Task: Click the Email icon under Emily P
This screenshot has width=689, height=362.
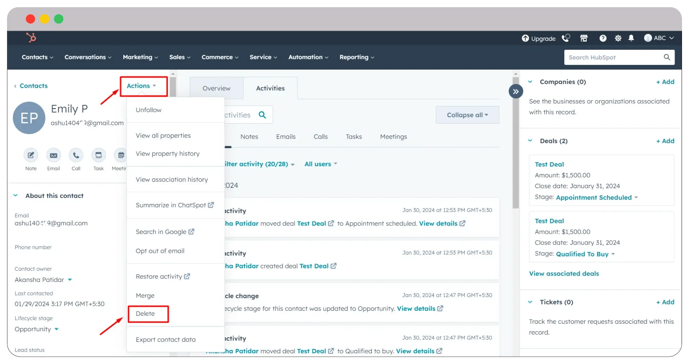Action: click(53, 155)
